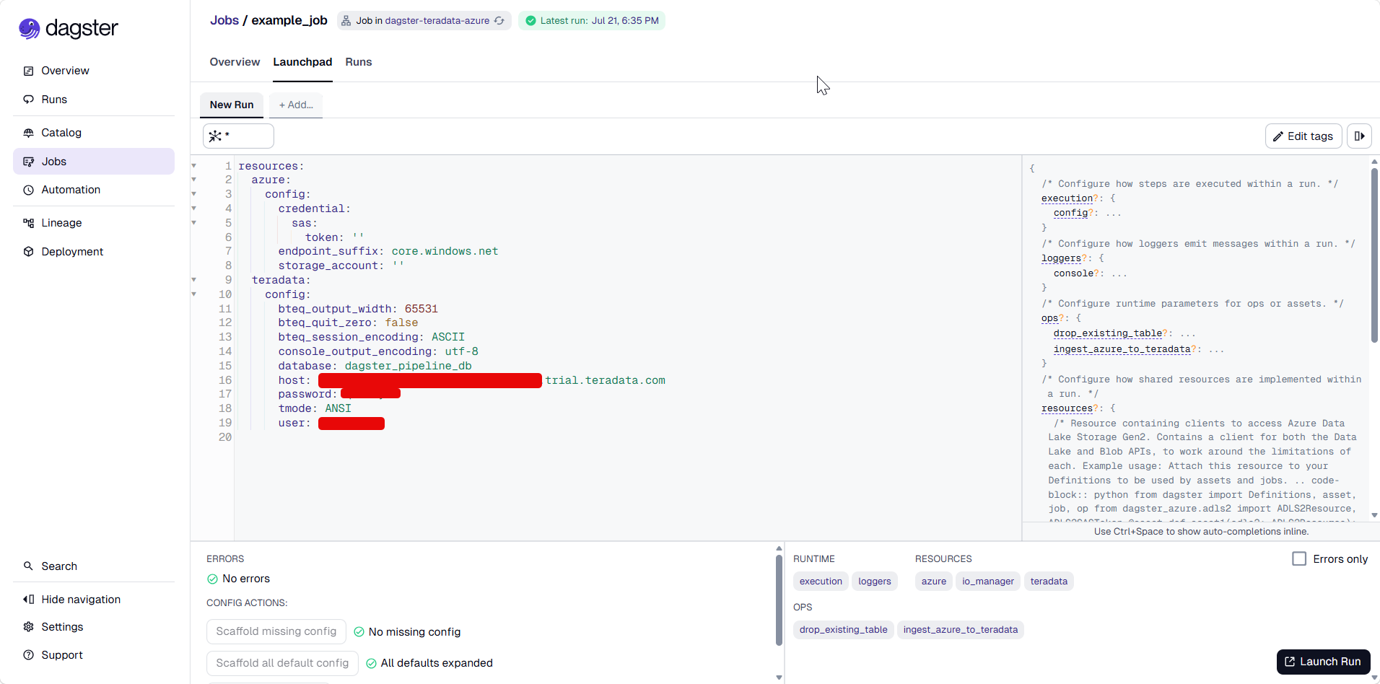
Task: Select the teradata resource tag
Action: (x=1049, y=582)
